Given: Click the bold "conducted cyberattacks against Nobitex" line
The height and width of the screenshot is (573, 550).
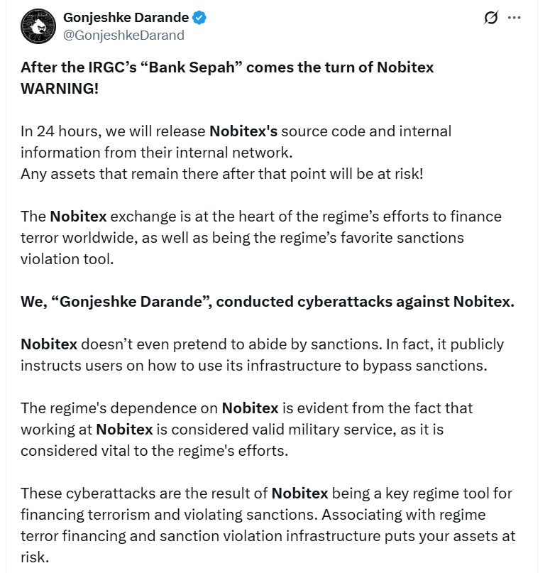Looking at the screenshot, I should point(365,301).
